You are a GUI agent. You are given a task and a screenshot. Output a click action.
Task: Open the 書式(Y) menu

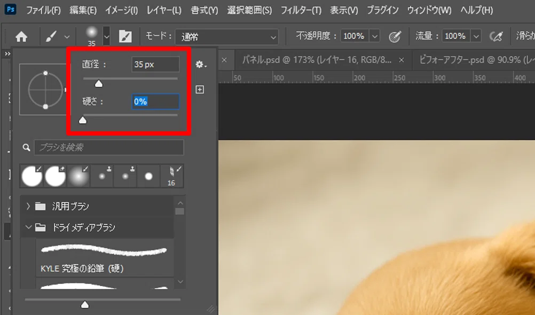point(204,10)
